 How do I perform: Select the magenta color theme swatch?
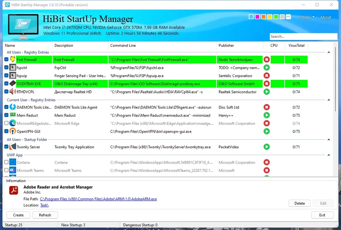[257, 17]
